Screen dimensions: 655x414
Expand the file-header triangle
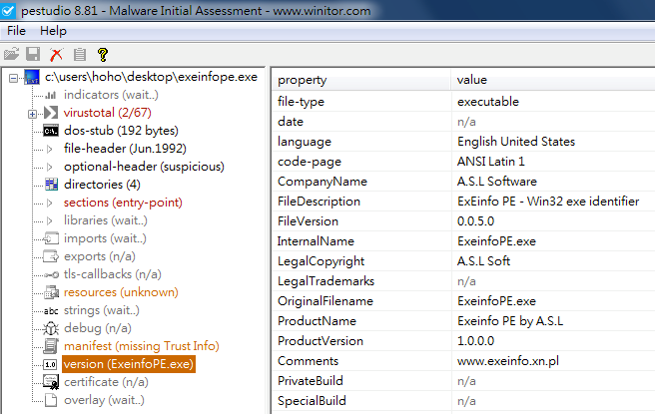tap(50, 149)
